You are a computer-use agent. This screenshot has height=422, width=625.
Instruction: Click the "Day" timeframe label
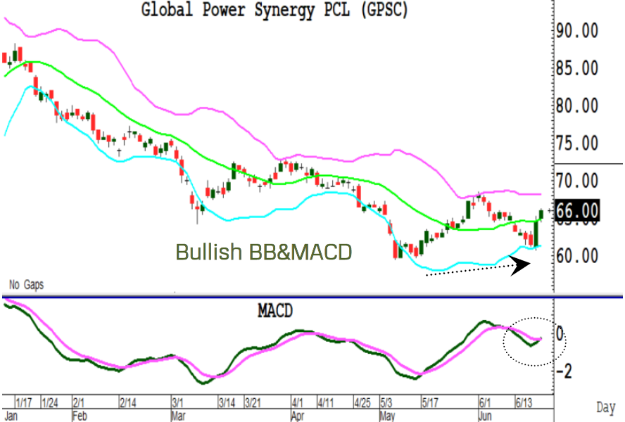click(606, 408)
